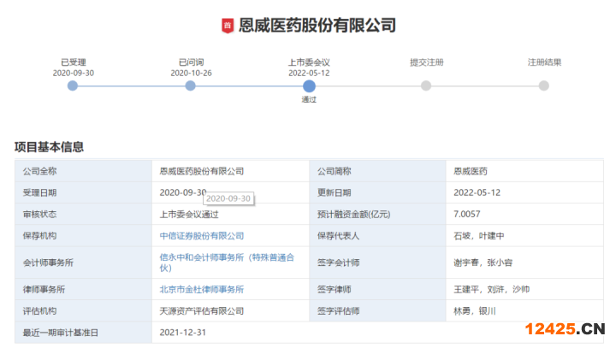Select the 上市委会议 active timeline node
616x348 pixels.
tap(309, 86)
